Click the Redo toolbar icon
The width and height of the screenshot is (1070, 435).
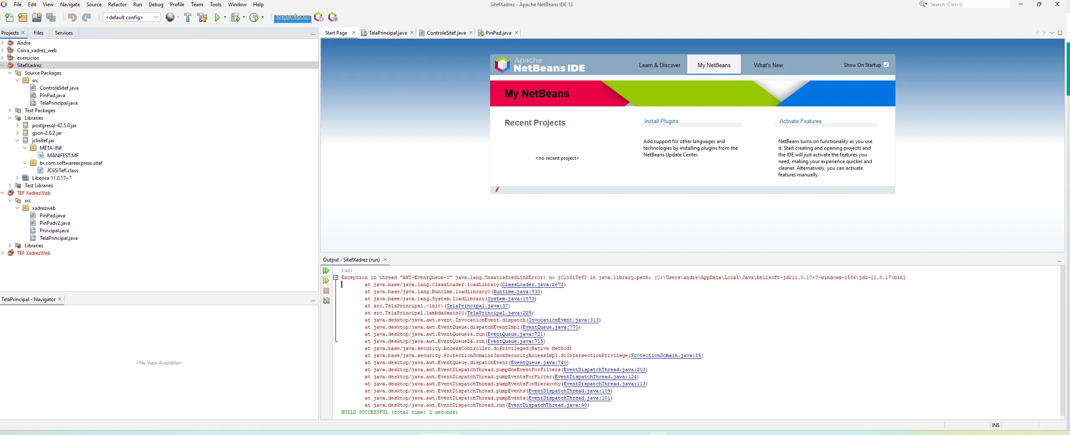(x=86, y=18)
